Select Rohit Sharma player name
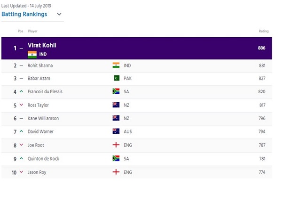Viewport: 282px width, 212px height. 40,65
